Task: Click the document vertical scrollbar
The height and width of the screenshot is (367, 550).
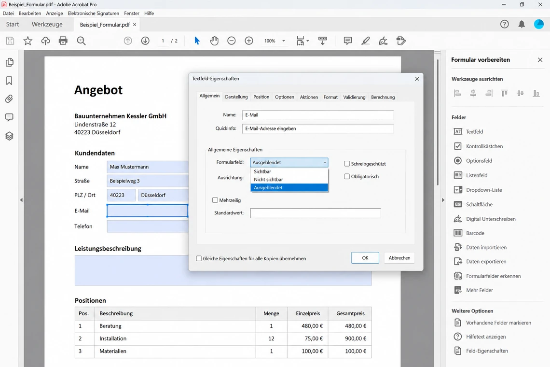Action: click(x=438, y=123)
